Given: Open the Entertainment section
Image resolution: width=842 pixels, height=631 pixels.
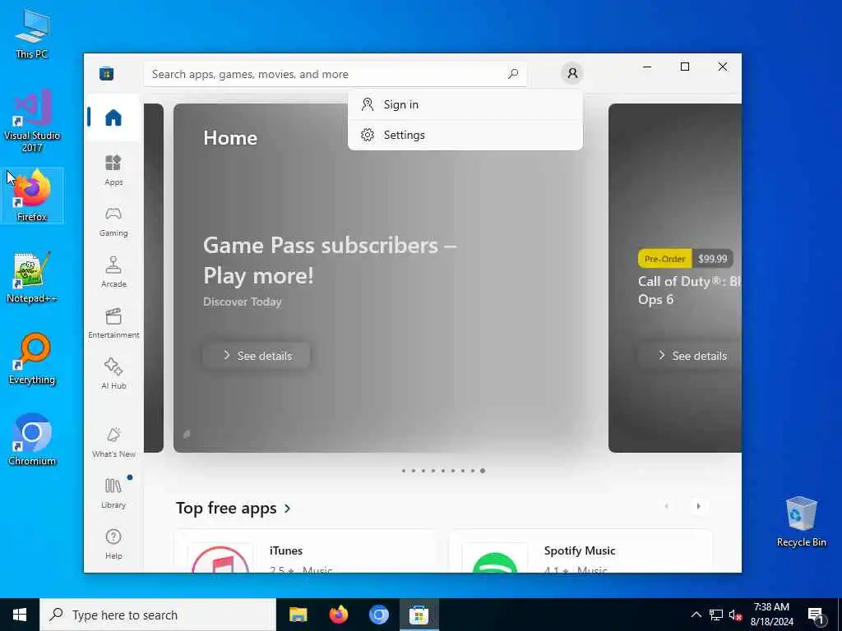Looking at the screenshot, I should point(113,323).
